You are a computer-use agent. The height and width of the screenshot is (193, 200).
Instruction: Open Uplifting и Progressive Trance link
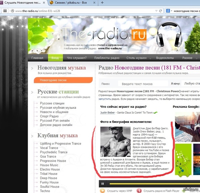pos(61,144)
